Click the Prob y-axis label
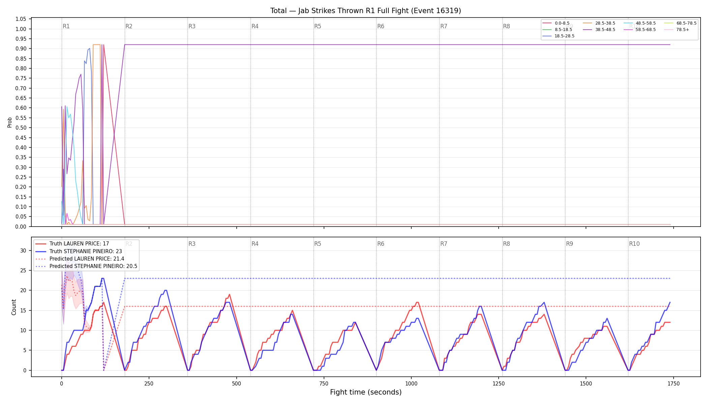 click(x=10, y=122)
